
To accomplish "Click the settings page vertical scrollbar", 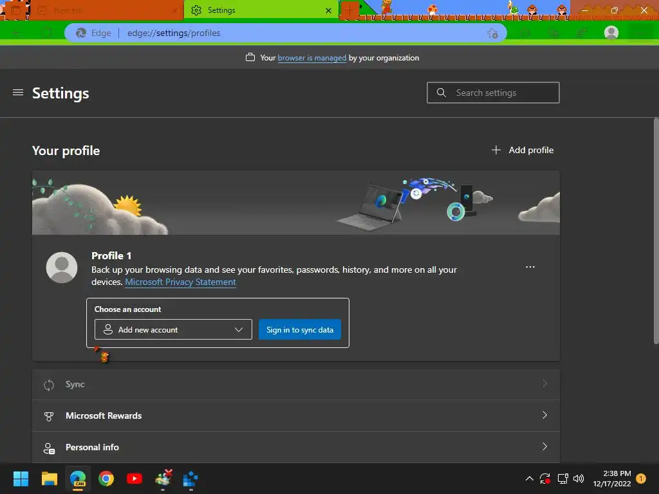I will [656, 231].
